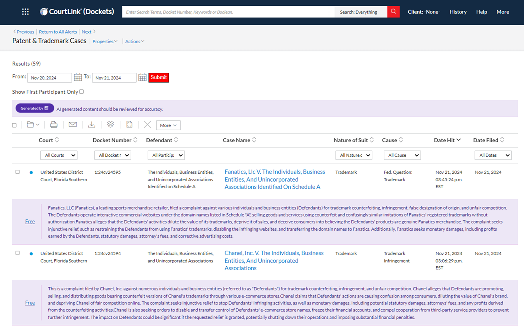This screenshot has height=331, width=524.
Task: Open the All Nature of Suit filter
Action: [354, 155]
